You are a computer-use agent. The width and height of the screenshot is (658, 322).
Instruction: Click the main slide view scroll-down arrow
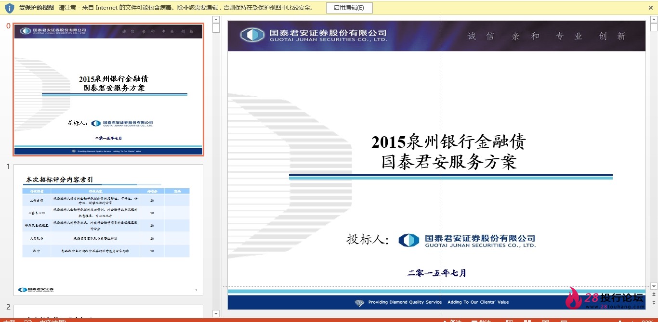pos(654,286)
